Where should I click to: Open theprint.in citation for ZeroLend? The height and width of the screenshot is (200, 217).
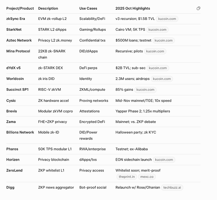pyautogui.click(x=127, y=177)
